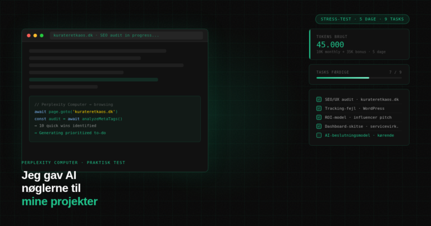Click the 7 / 9 task counter
The height and width of the screenshot is (226, 431).
[395, 72]
